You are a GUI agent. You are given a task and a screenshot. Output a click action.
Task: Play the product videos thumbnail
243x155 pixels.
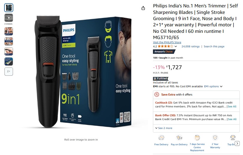point(9,18)
